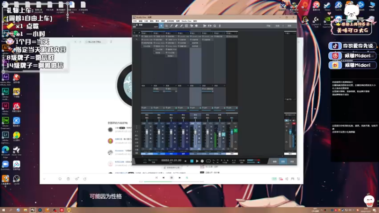
Task: Open Adobe After Effects desktop shortcut
Action: [5, 80]
